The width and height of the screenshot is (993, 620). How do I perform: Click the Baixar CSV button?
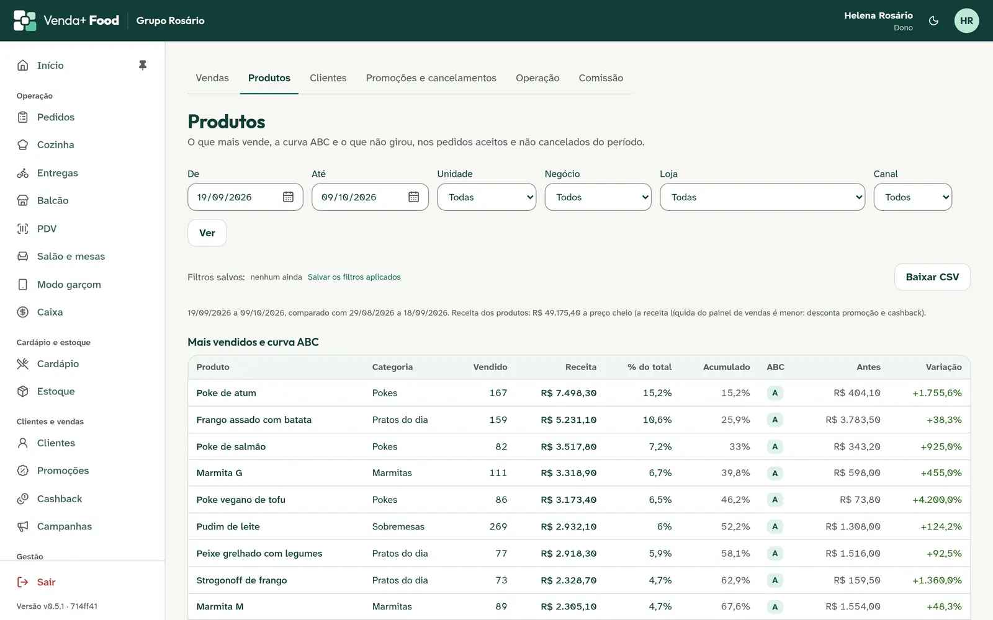point(932,277)
